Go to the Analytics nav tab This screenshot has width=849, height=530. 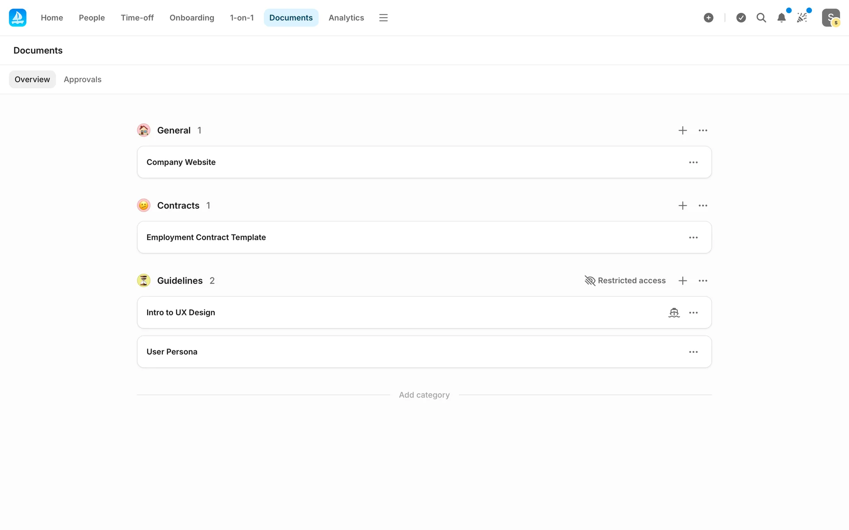[x=346, y=18]
